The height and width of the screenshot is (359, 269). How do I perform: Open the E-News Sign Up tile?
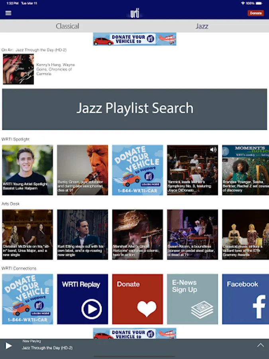pos(192,299)
